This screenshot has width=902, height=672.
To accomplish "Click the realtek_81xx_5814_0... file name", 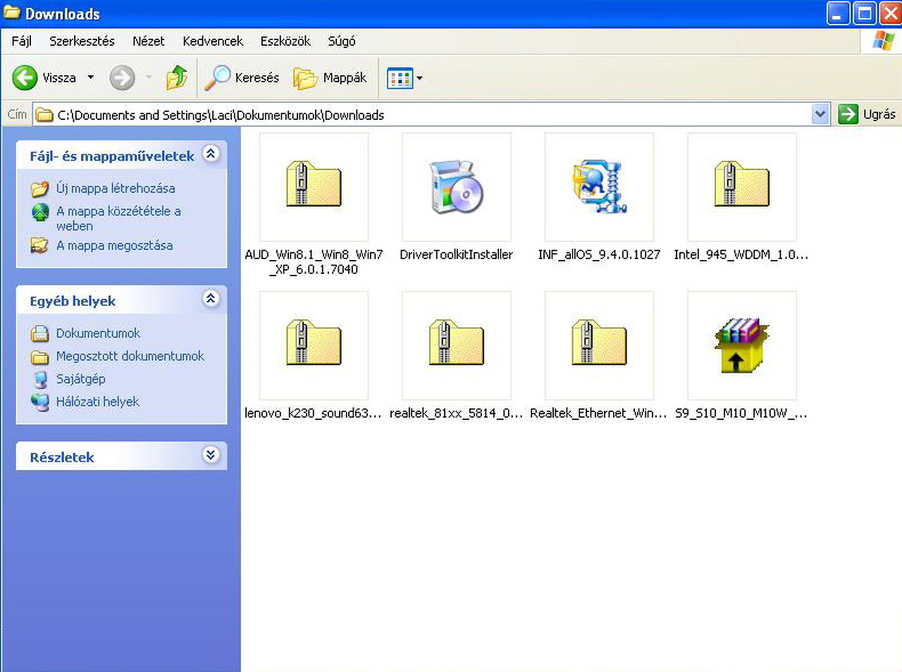I will click(x=457, y=413).
